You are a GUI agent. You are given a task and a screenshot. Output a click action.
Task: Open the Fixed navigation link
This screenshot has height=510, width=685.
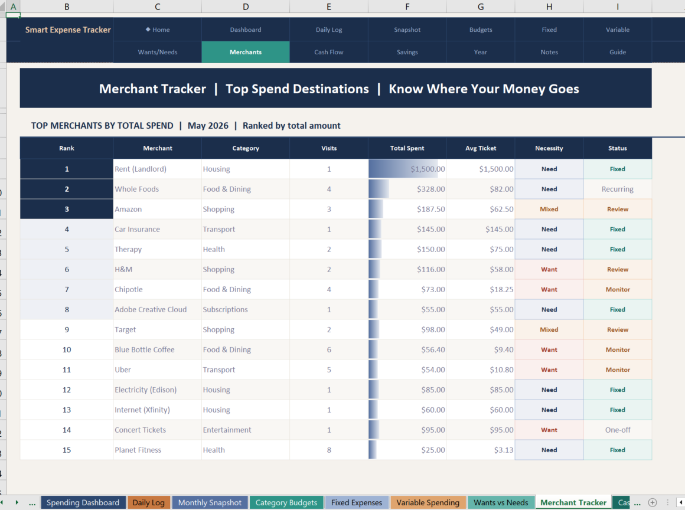[549, 30]
